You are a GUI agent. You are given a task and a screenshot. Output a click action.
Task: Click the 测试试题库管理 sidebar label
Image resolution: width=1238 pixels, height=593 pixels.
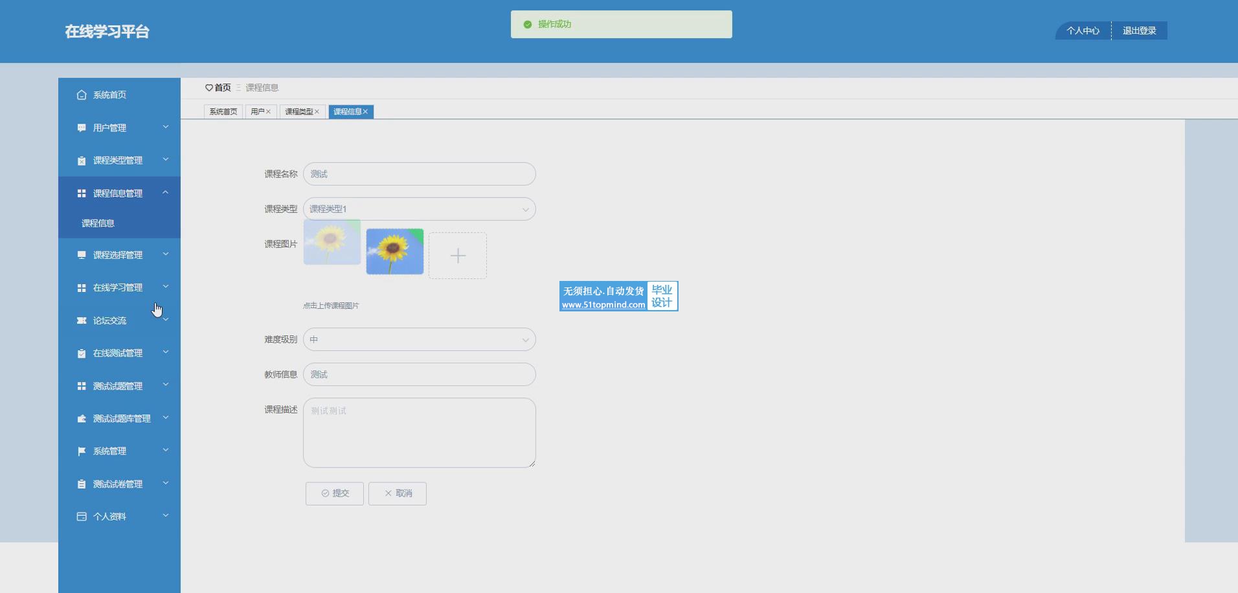[122, 419]
